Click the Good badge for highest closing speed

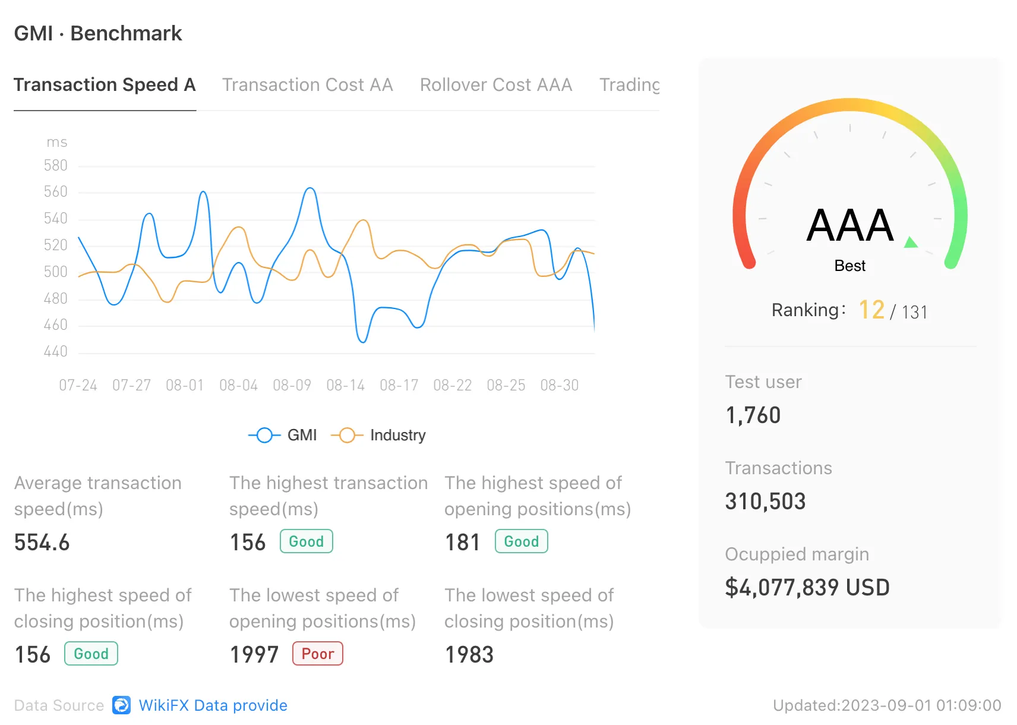tap(91, 654)
